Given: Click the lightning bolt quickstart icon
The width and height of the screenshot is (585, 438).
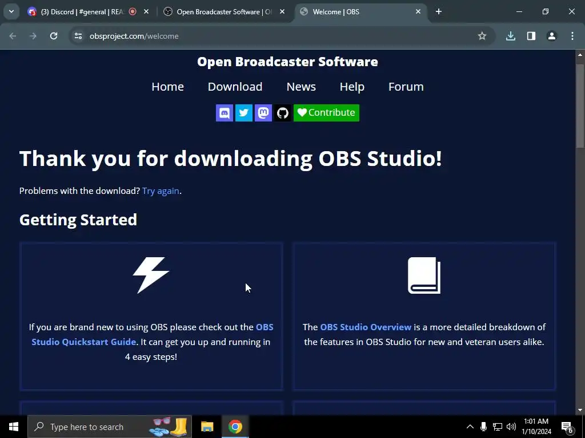Looking at the screenshot, I should [151, 275].
